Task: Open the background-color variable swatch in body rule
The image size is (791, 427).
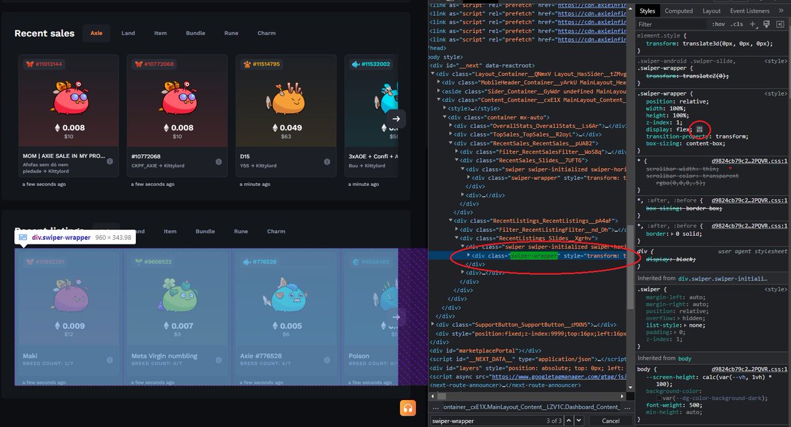Action: [659, 398]
